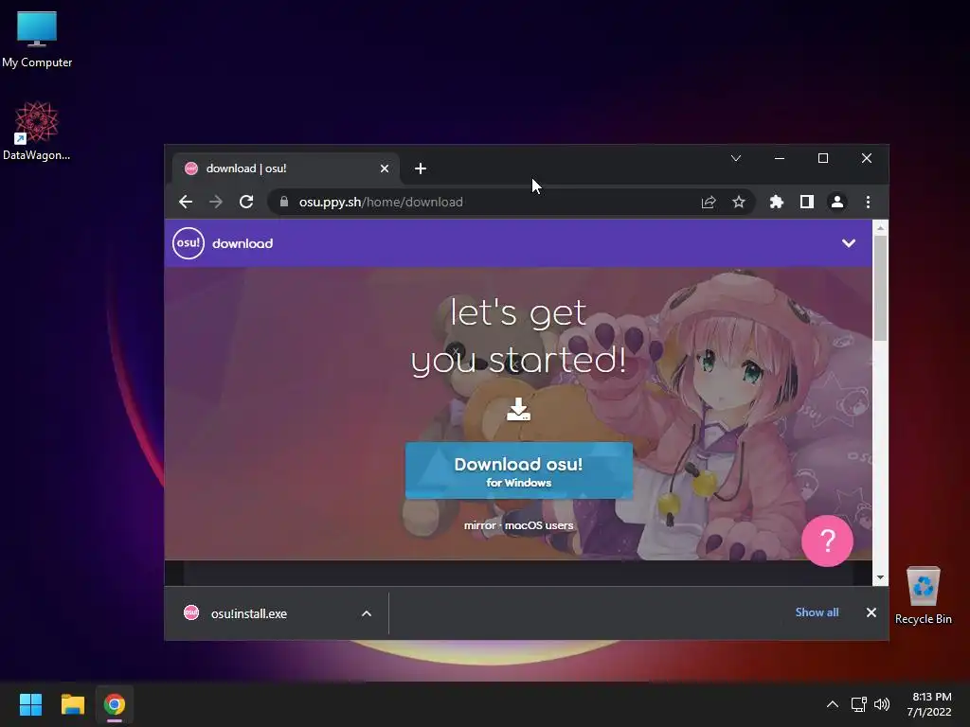Open the volume speaker icon in tray
The width and height of the screenshot is (970, 727).
[x=882, y=704]
